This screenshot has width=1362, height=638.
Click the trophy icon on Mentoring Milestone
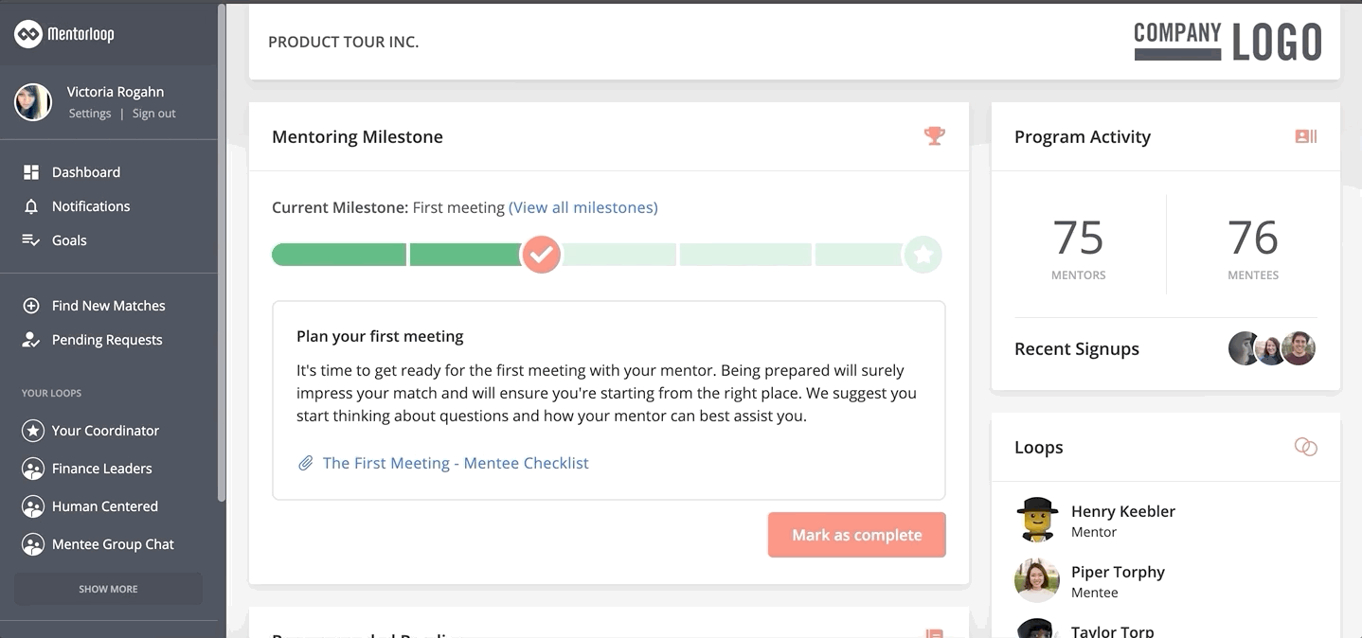coord(935,136)
